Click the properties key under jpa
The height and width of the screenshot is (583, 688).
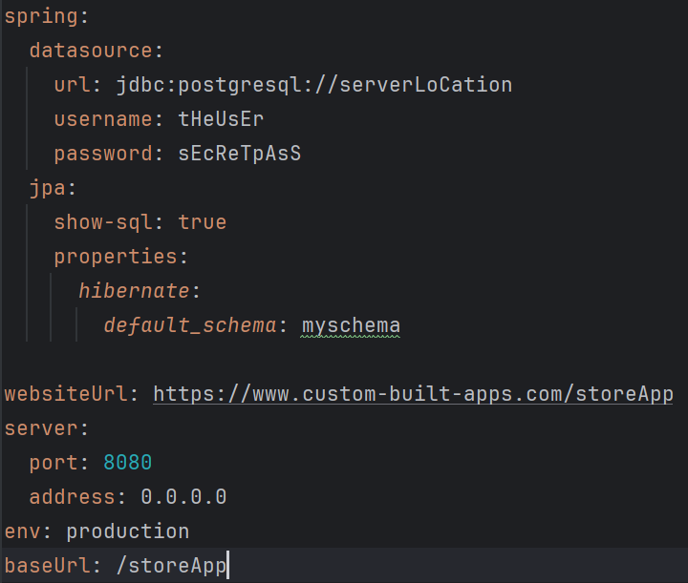(x=115, y=257)
